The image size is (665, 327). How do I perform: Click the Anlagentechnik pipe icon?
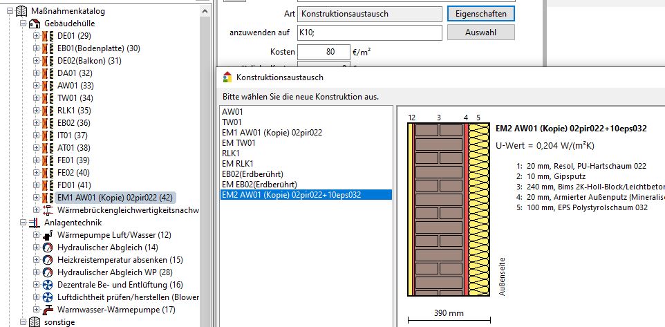click(35, 223)
